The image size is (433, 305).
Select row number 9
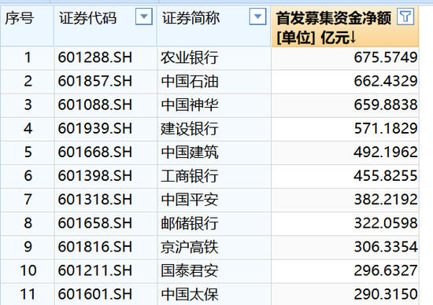(x=28, y=247)
